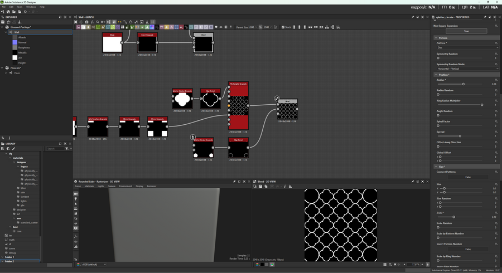Click the filter icon beside library search
Viewport: 502px width, 273px height.
66,149
